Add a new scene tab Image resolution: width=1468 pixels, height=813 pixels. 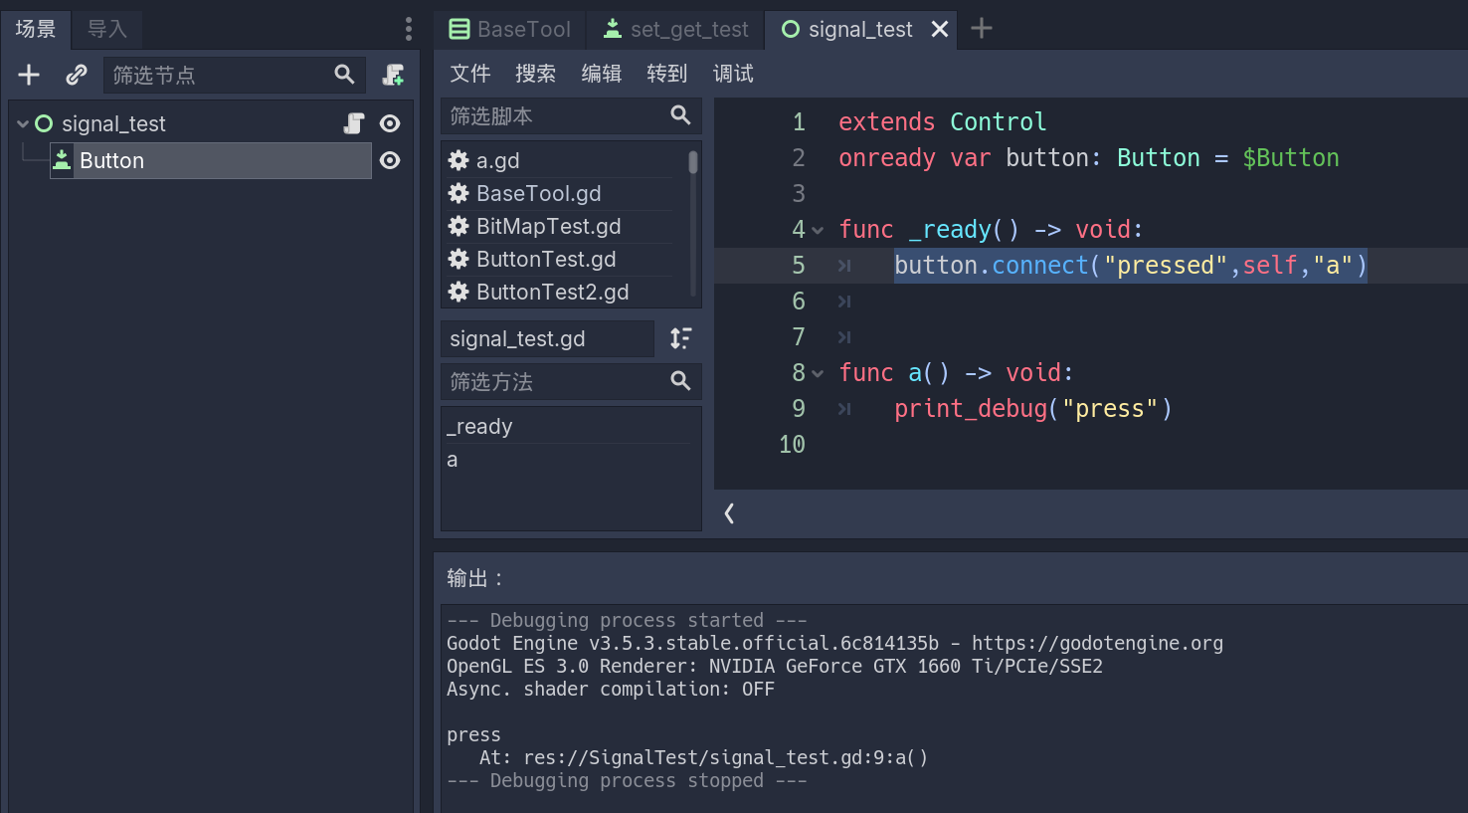click(982, 29)
